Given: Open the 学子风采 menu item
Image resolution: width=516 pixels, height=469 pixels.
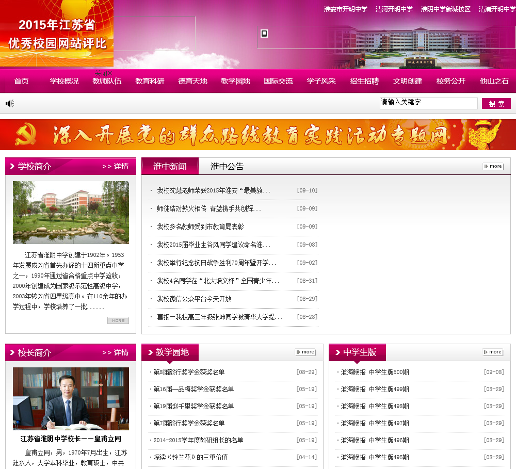Looking at the screenshot, I should tap(321, 81).
